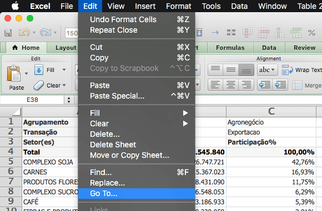Click the Select All corner button

point(11,112)
